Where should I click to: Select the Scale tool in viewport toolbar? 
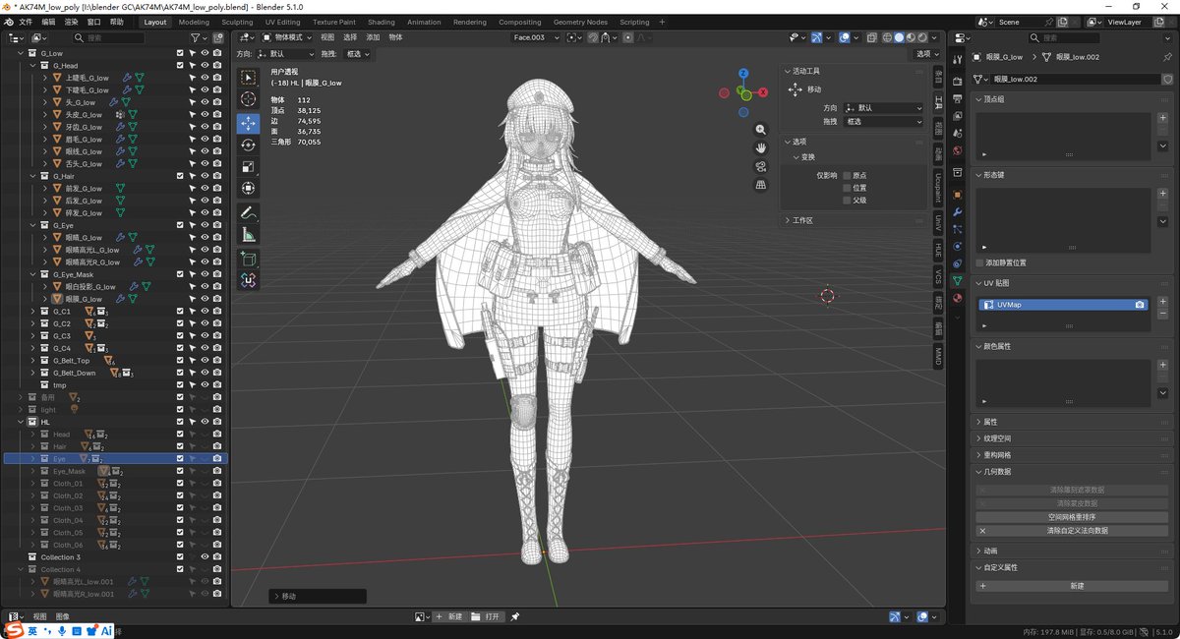[x=248, y=166]
